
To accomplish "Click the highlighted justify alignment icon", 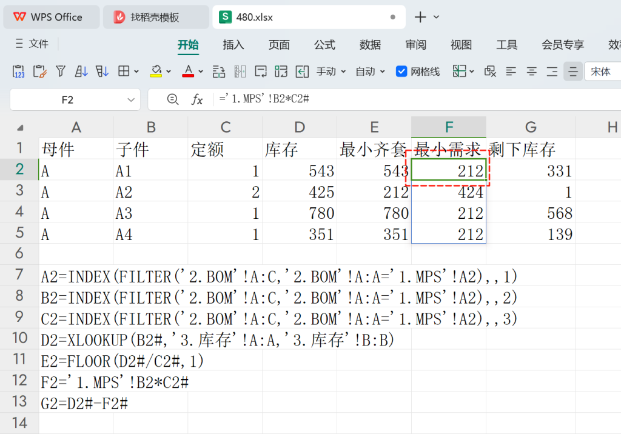I will click(x=573, y=72).
